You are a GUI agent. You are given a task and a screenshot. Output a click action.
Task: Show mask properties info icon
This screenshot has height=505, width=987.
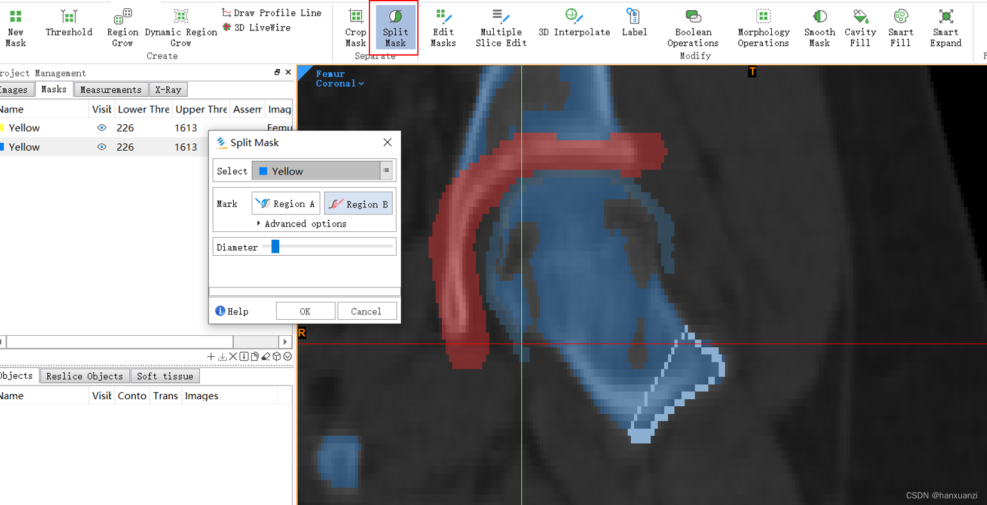coord(244,357)
